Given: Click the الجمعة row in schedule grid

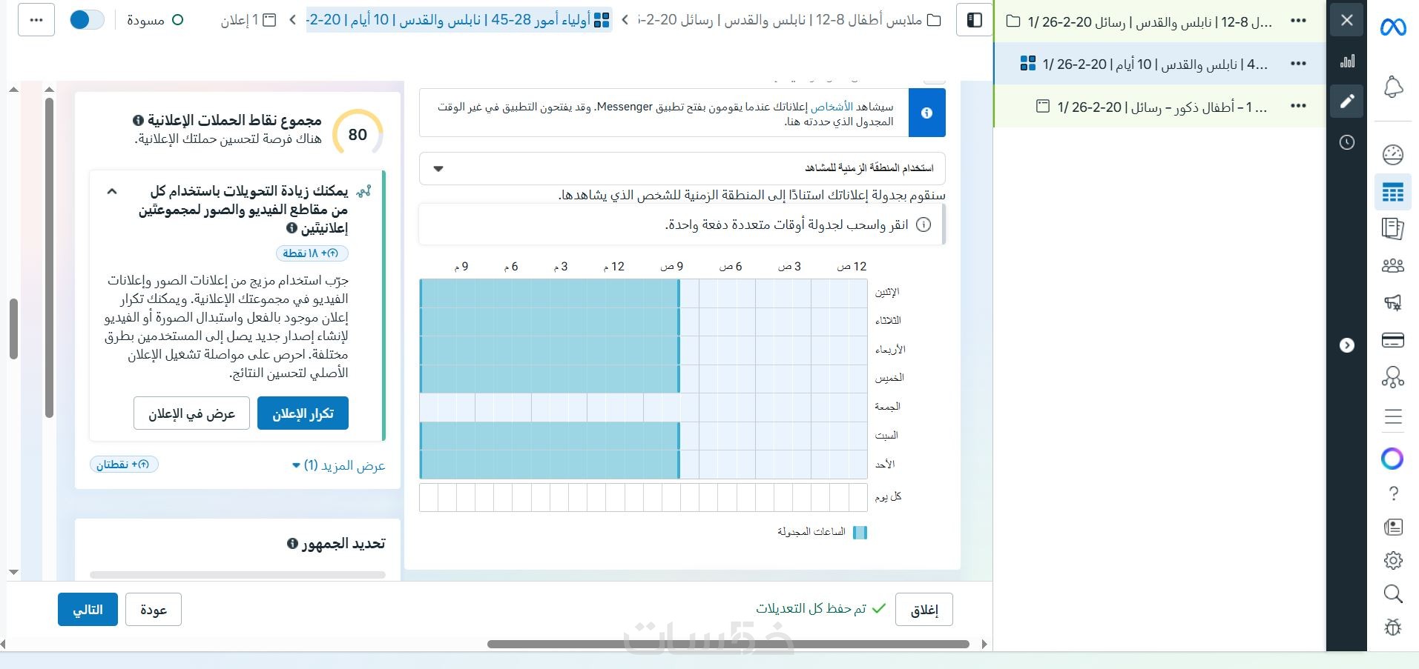Looking at the screenshot, I should pyautogui.click(x=643, y=407).
